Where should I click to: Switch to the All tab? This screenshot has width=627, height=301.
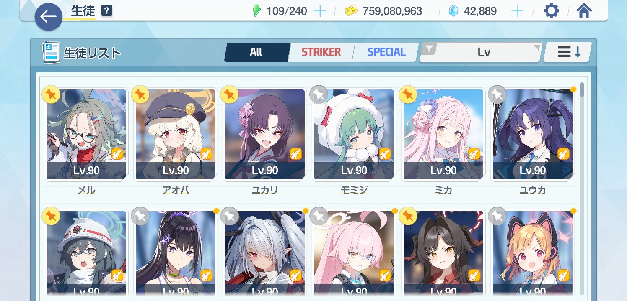pyautogui.click(x=256, y=52)
